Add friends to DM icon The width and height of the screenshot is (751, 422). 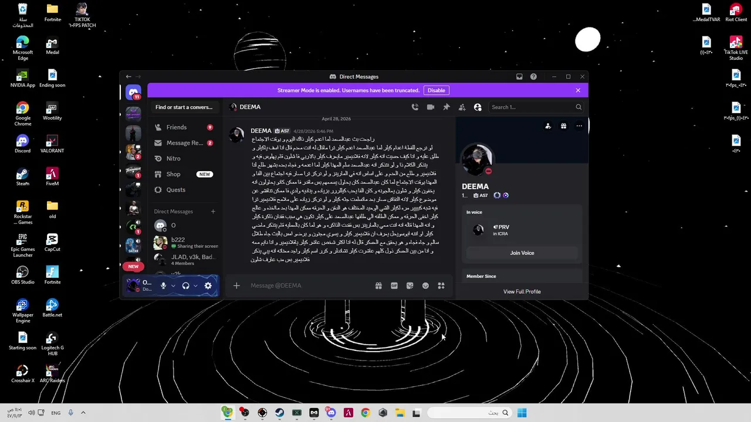(462, 107)
